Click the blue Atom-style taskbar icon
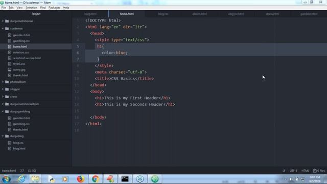 (140, 179)
